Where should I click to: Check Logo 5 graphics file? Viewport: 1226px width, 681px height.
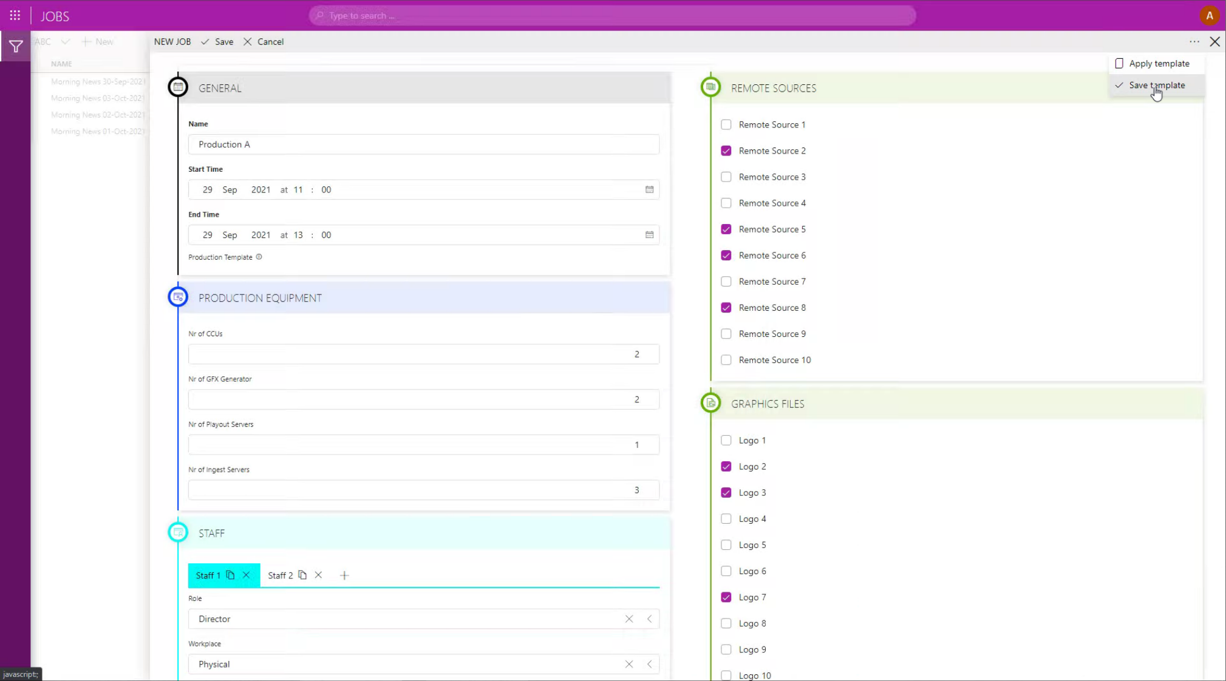coord(726,544)
